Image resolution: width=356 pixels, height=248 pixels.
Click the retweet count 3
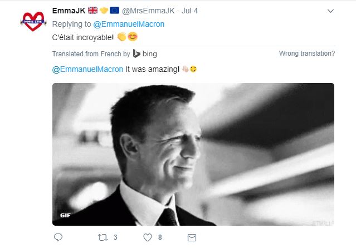[x=115, y=237]
